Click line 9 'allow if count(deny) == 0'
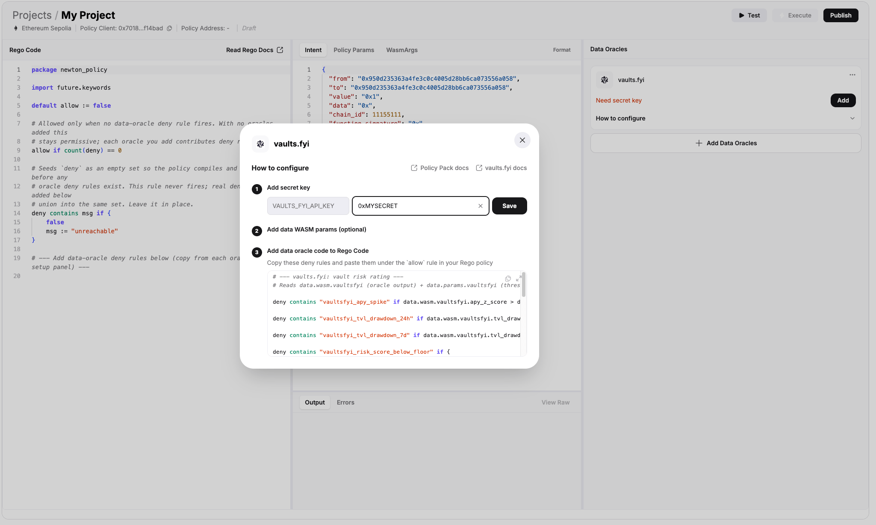This screenshot has width=876, height=525. (77, 150)
